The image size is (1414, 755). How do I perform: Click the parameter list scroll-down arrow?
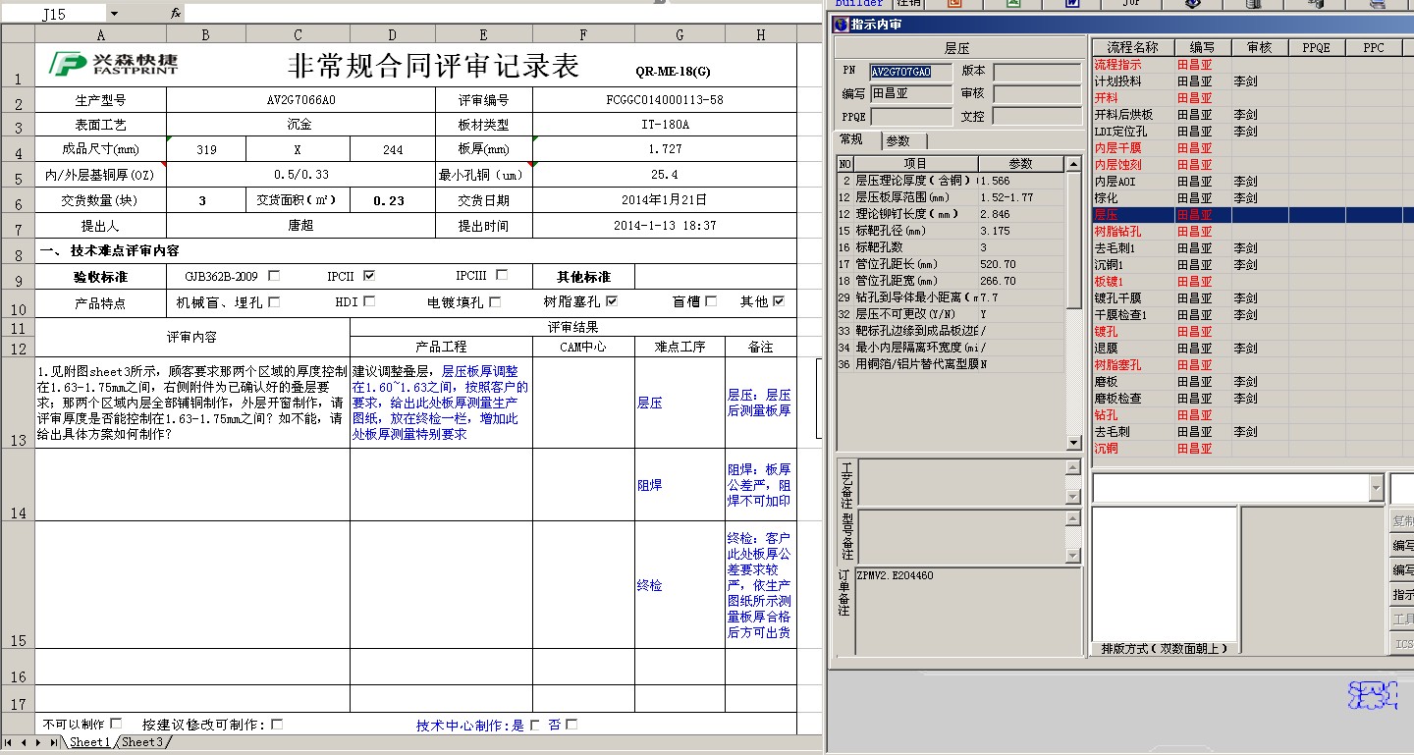1074,443
